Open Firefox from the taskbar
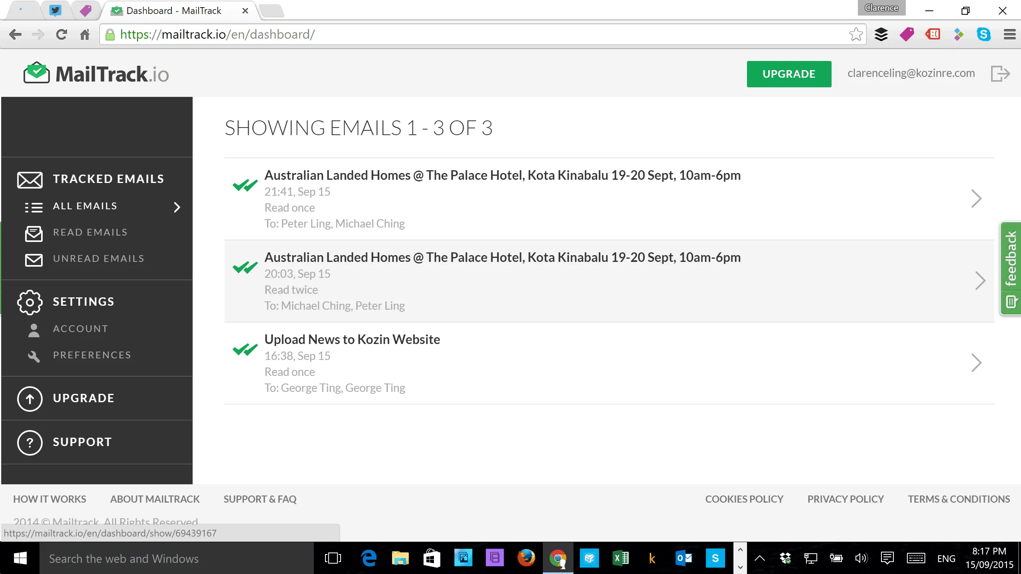This screenshot has height=574, width=1021. (526, 558)
